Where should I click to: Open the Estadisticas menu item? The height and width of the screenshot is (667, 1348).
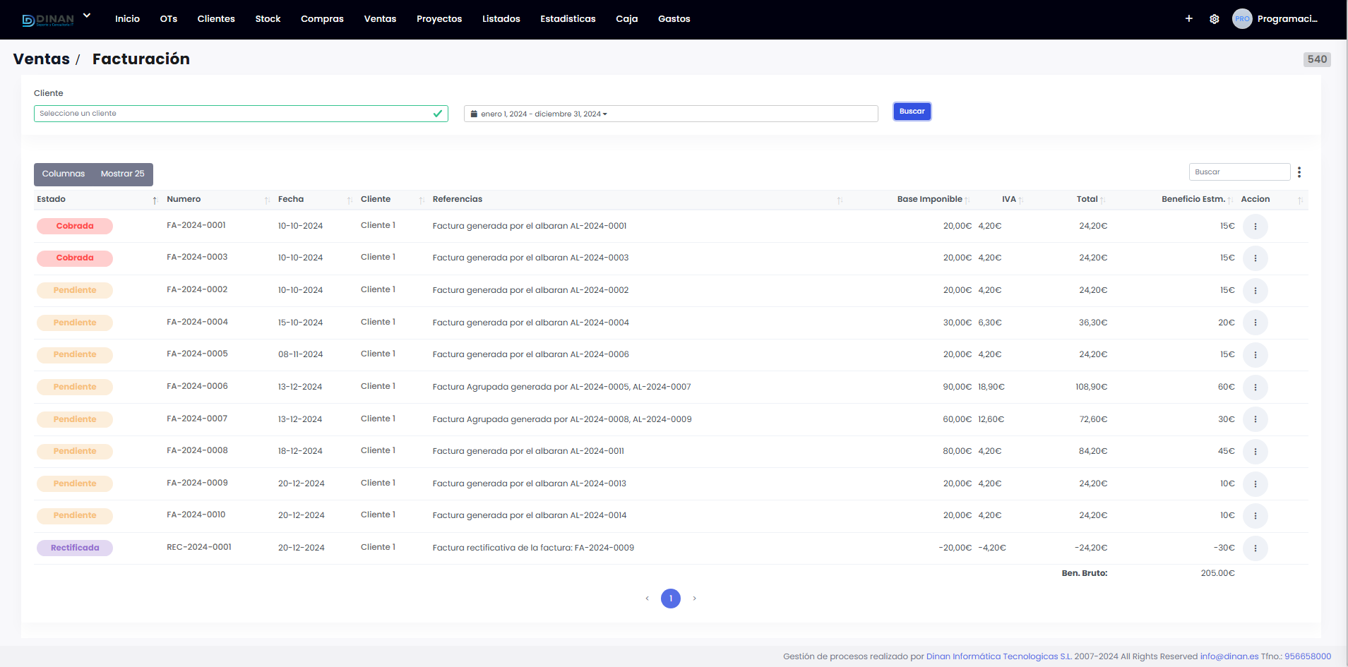[x=568, y=19]
